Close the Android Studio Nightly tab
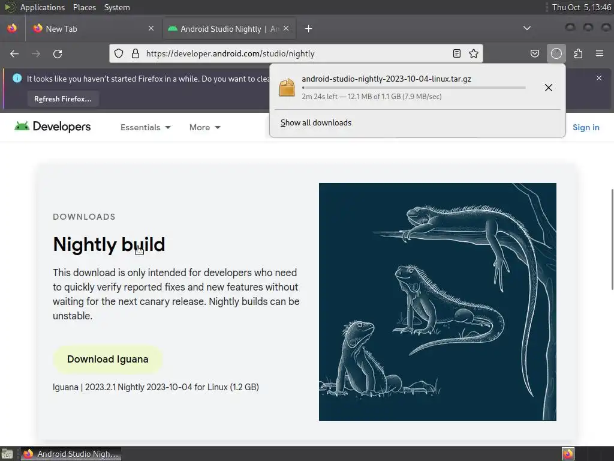The width and height of the screenshot is (614, 461). pyautogui.click(x=286, y=28)
